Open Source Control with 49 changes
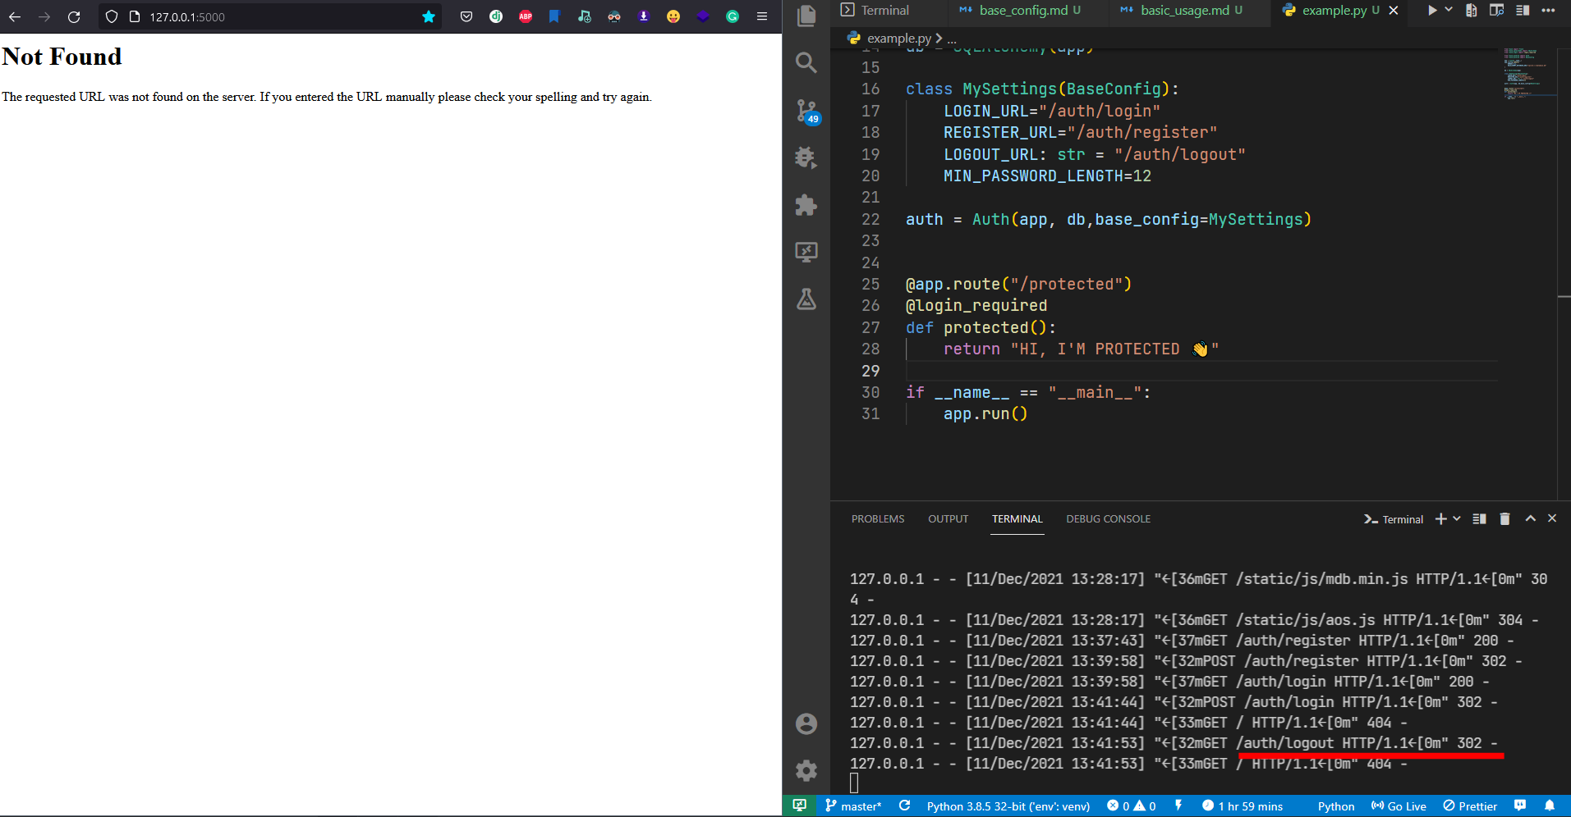 [807, 111]
